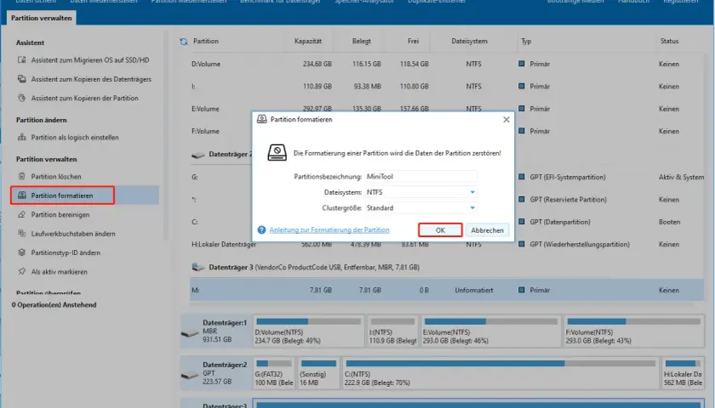
Task: Click the set partition as logical icon
Action: [x=21, y=137]
